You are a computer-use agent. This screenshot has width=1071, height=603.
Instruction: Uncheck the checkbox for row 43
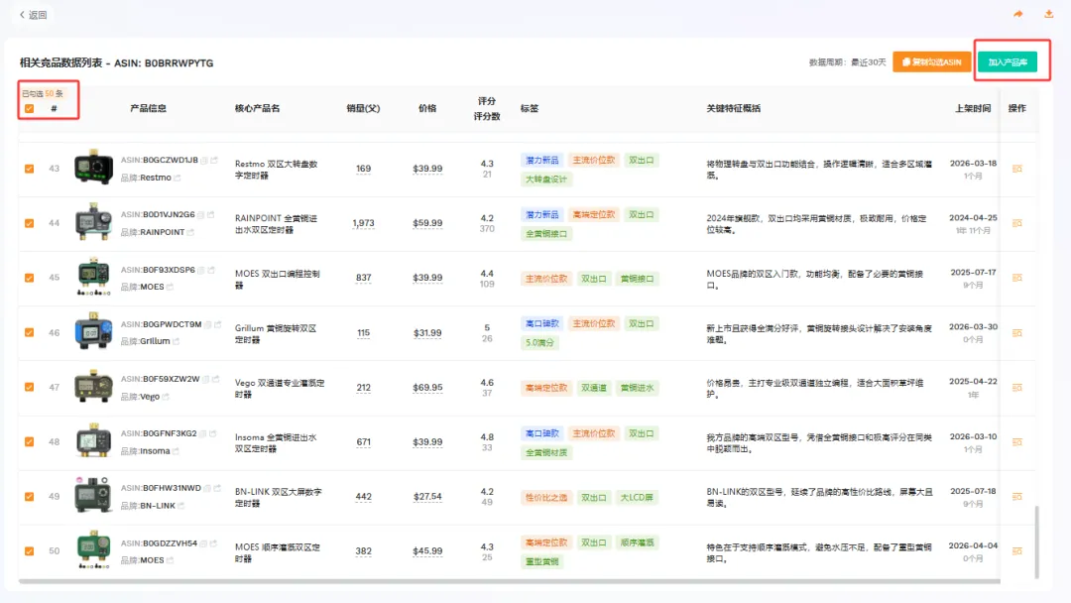point(30,169)
